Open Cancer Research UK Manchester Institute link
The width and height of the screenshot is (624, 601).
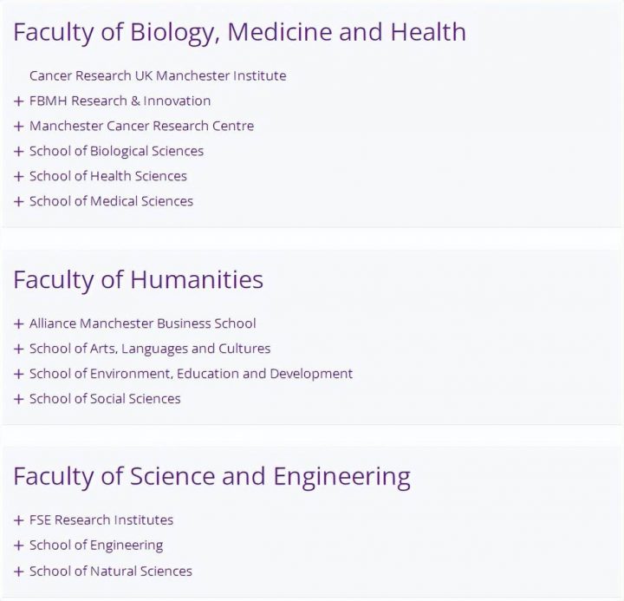[x=158, y=75]
